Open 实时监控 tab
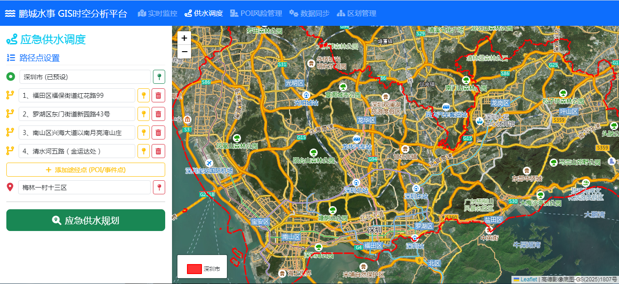The width and height of the screenshot is (619, 284). tap(157, 14)
